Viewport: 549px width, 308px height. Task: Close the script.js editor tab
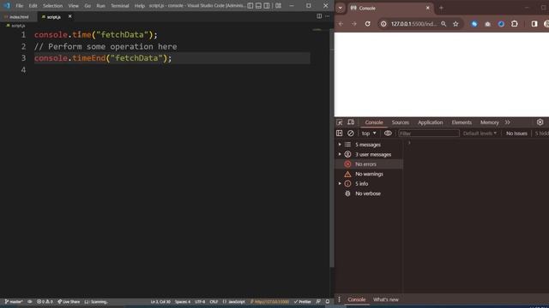[69, 16]
